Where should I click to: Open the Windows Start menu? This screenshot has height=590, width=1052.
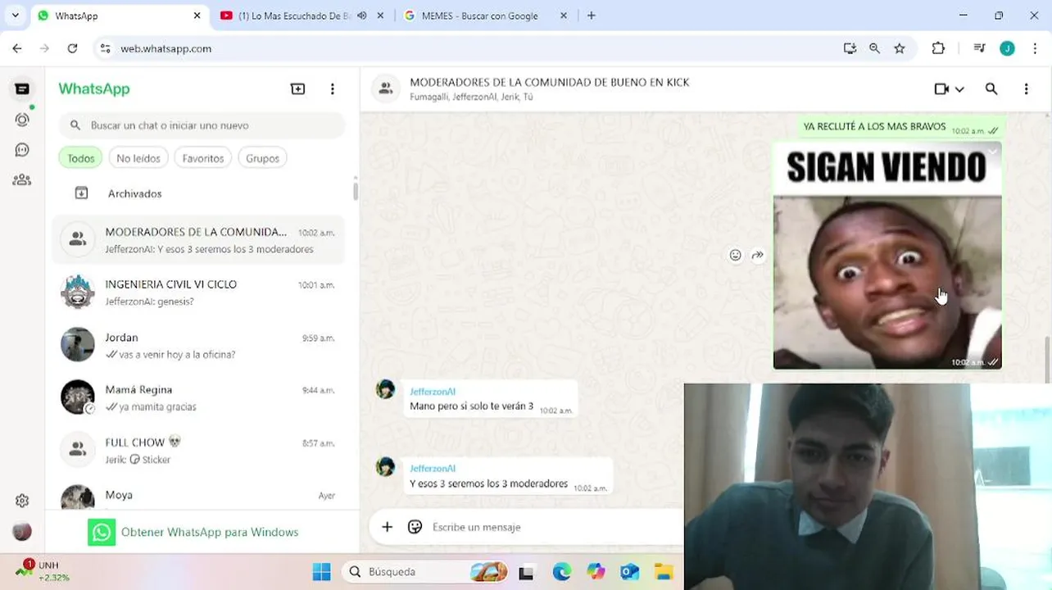coord(321,572)
